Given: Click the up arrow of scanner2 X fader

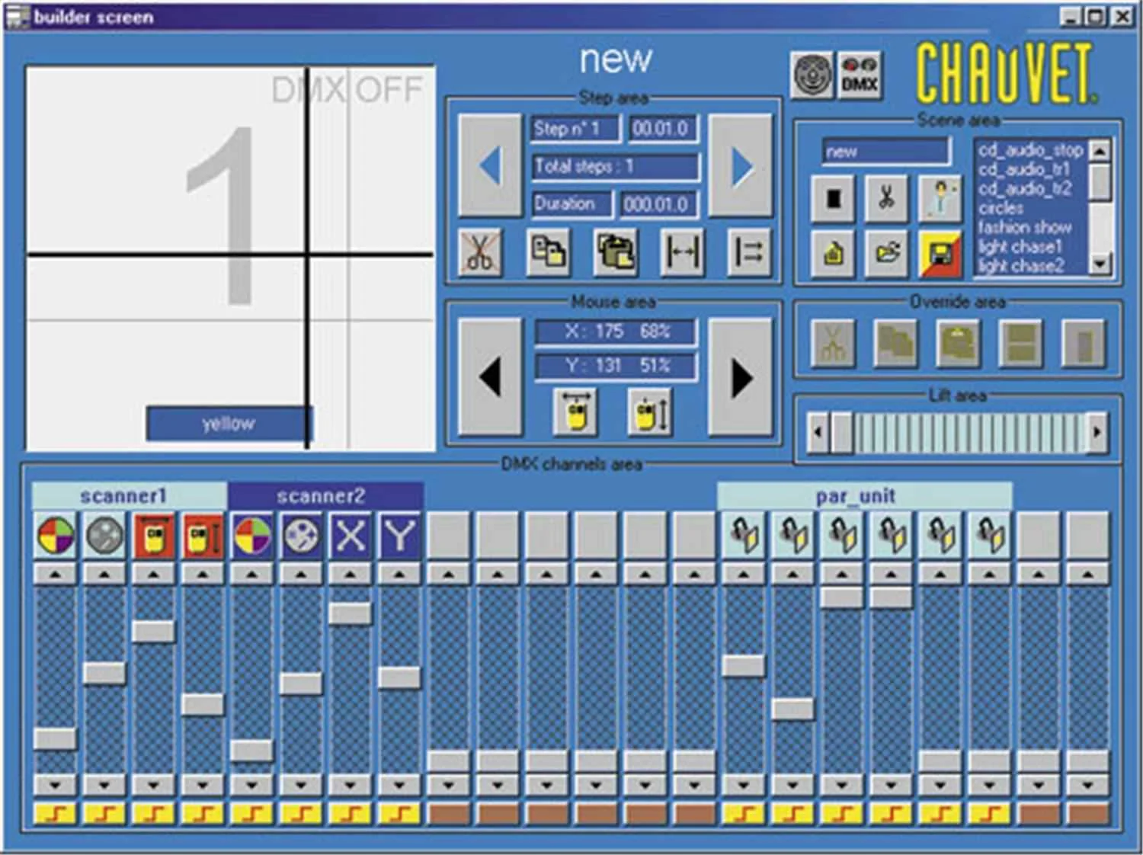Looking at the screenshot, I should point(351,575).
